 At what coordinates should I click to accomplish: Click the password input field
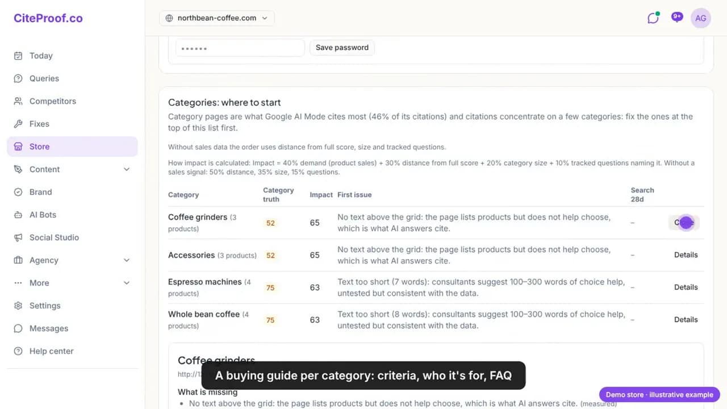(240, 48)
